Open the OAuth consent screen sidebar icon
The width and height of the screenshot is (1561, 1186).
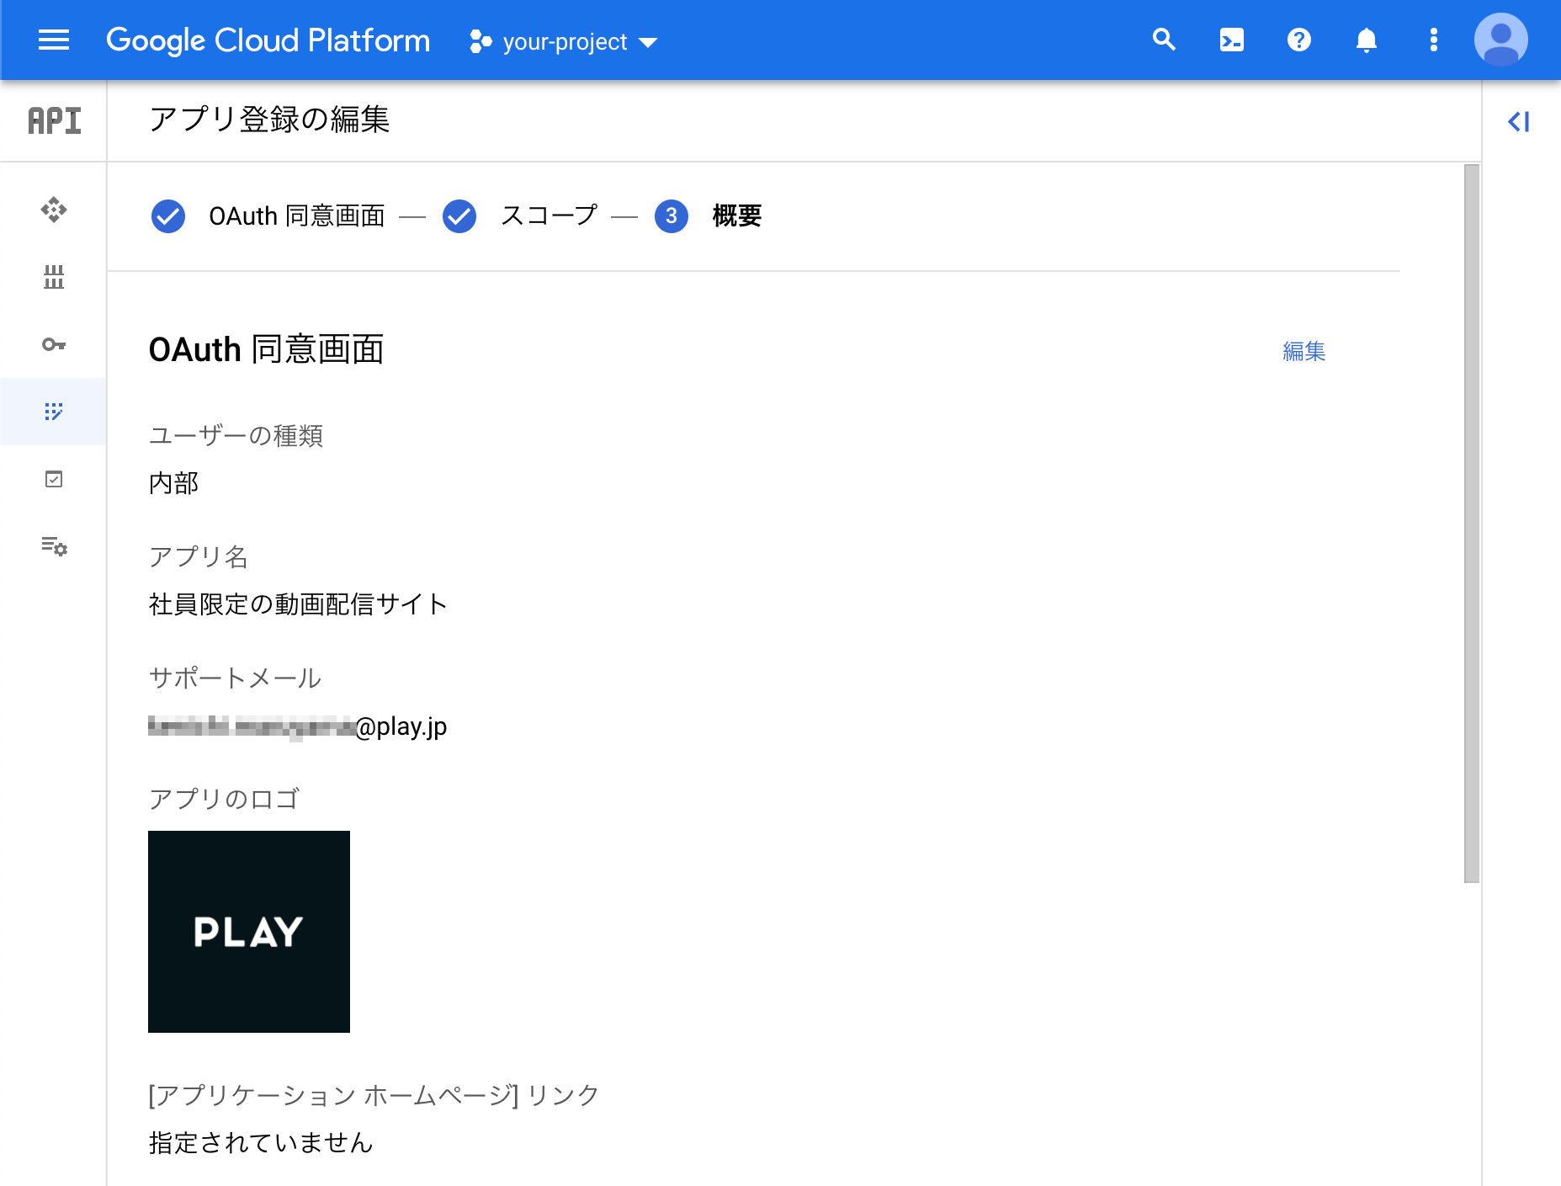coord(54,412)
